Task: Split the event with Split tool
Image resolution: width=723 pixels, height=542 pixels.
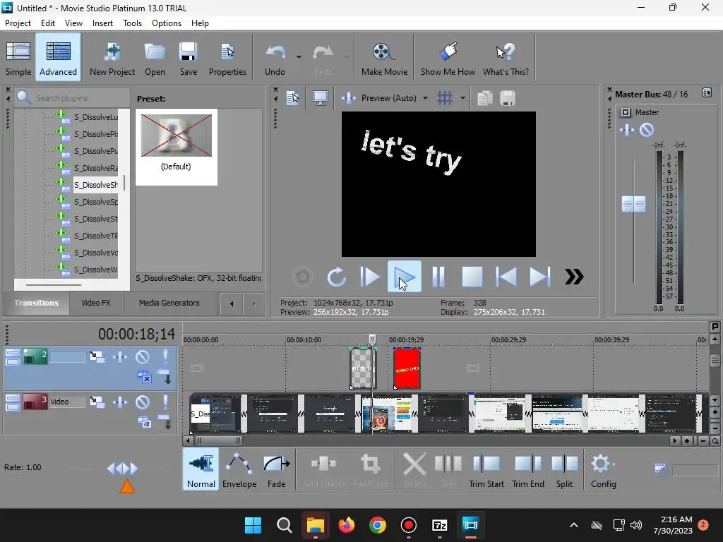Action: point(564,470)
